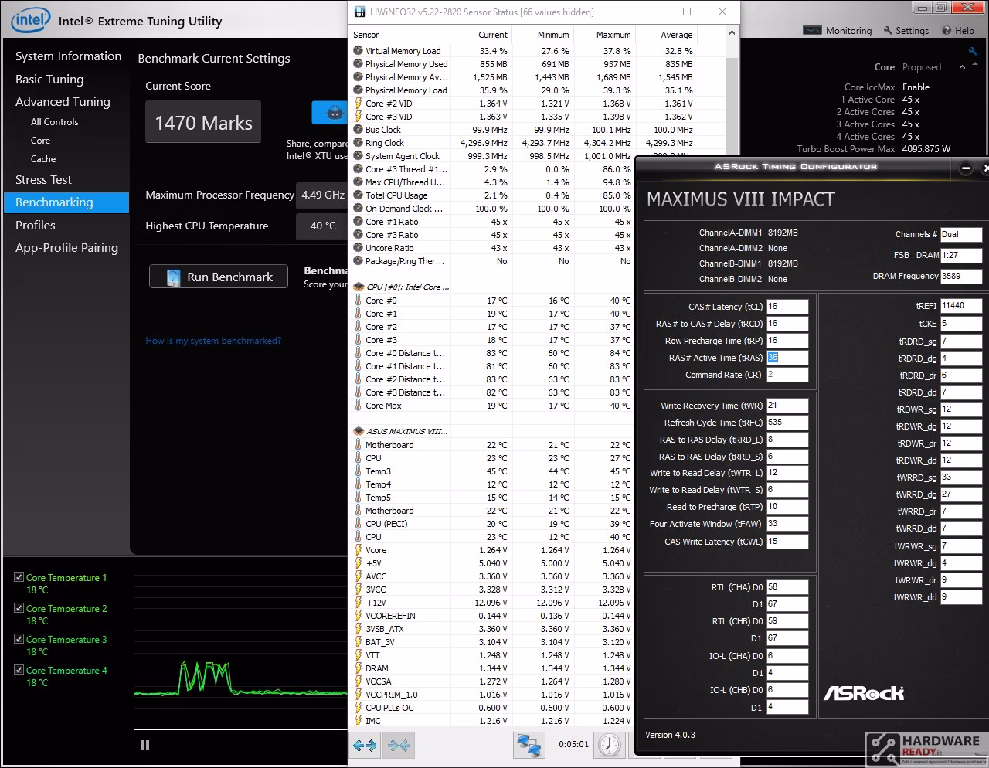Collapse the Core Proposed section chevron
Image resolution: width=989 pixels, height=768 pixels.
(962, 67)
